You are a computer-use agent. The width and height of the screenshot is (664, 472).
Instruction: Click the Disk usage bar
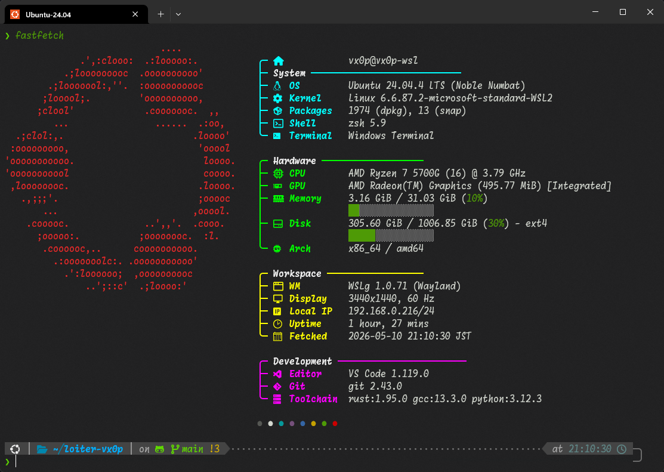(x=391, y=236)
